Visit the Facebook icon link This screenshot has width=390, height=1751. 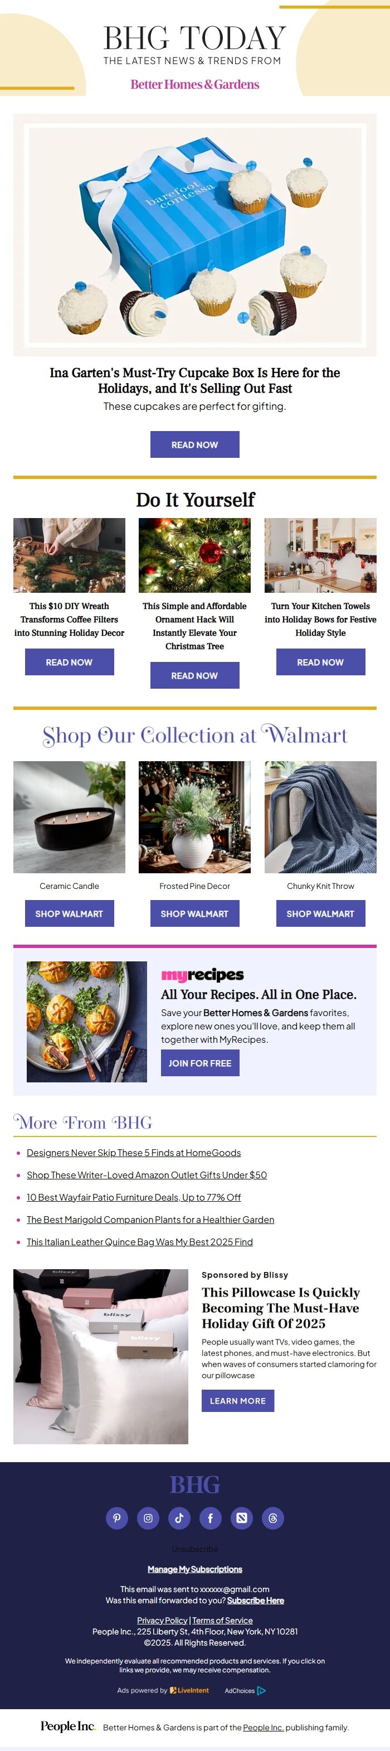pos(211,1518)
